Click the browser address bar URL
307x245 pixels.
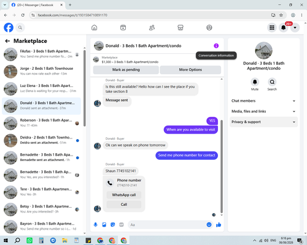72,15
